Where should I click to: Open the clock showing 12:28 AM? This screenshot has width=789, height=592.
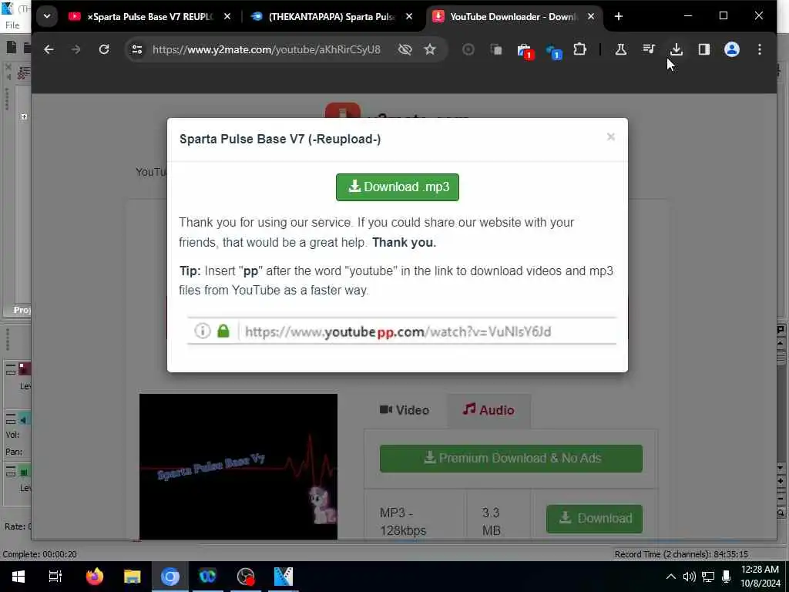coord(760,577)
